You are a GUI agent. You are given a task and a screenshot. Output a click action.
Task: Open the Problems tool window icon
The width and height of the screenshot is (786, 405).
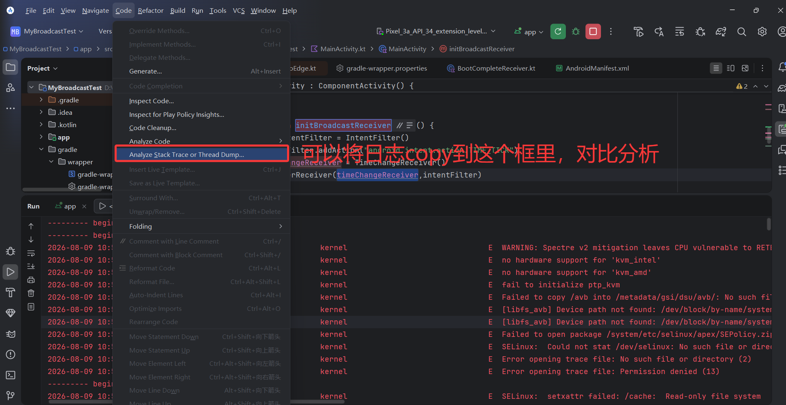click(11, 354)
